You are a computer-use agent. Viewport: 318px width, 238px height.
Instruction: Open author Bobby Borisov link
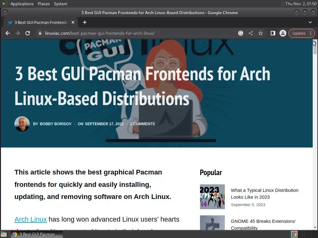56,124
